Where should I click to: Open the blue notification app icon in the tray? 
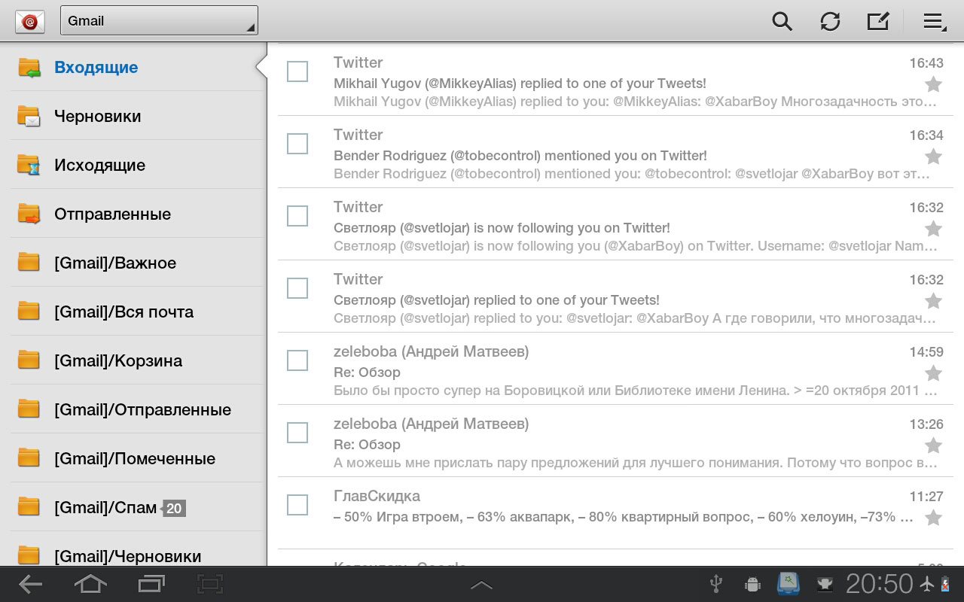(789, 584)
